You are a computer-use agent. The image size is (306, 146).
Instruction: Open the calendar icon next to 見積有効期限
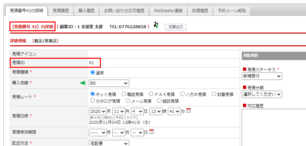151,132
